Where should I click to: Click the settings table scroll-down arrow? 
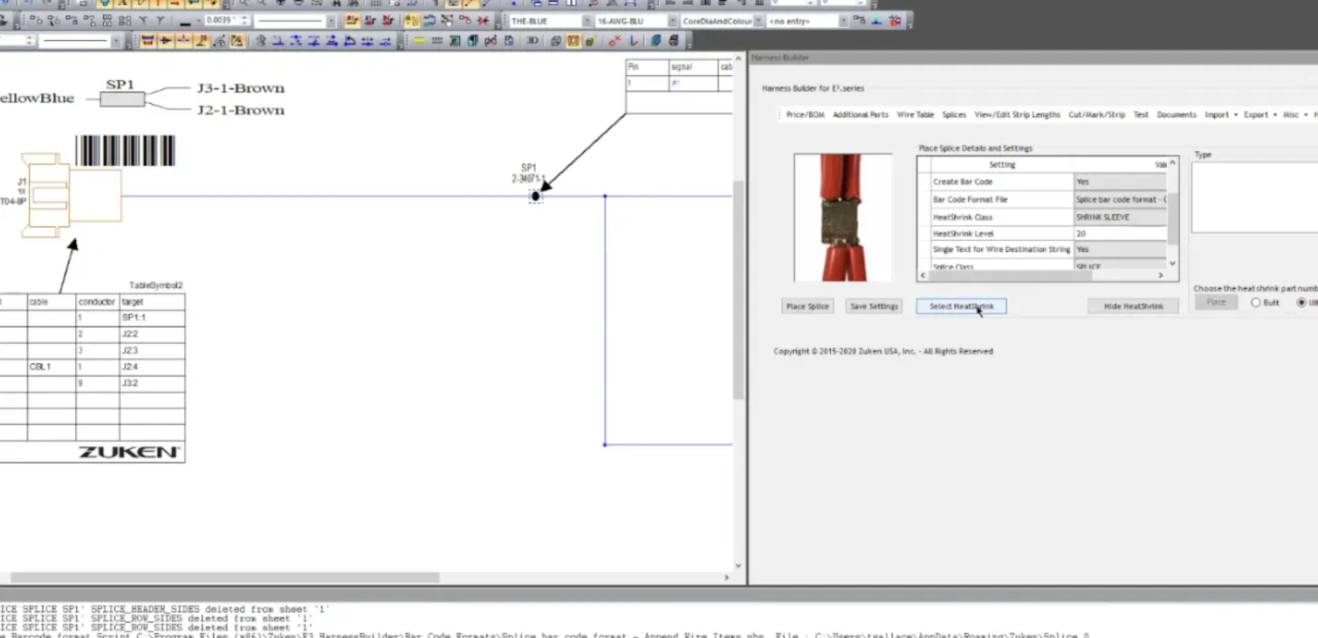(x=1172, y=263)
